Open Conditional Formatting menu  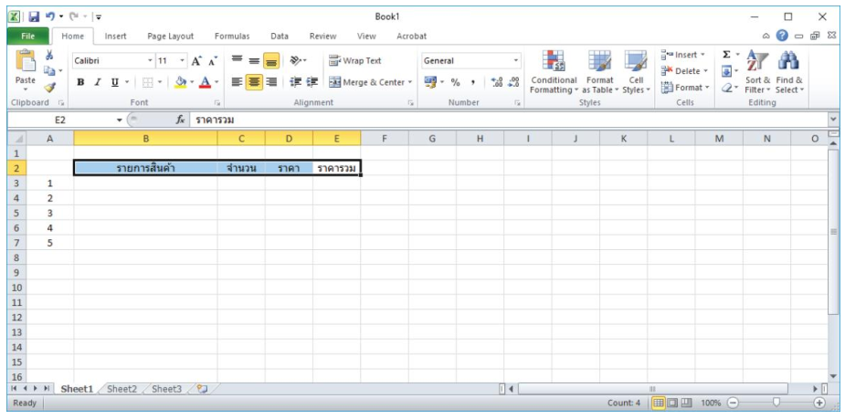click(554, 71)
